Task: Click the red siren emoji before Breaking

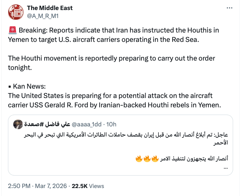Action: 11,30
